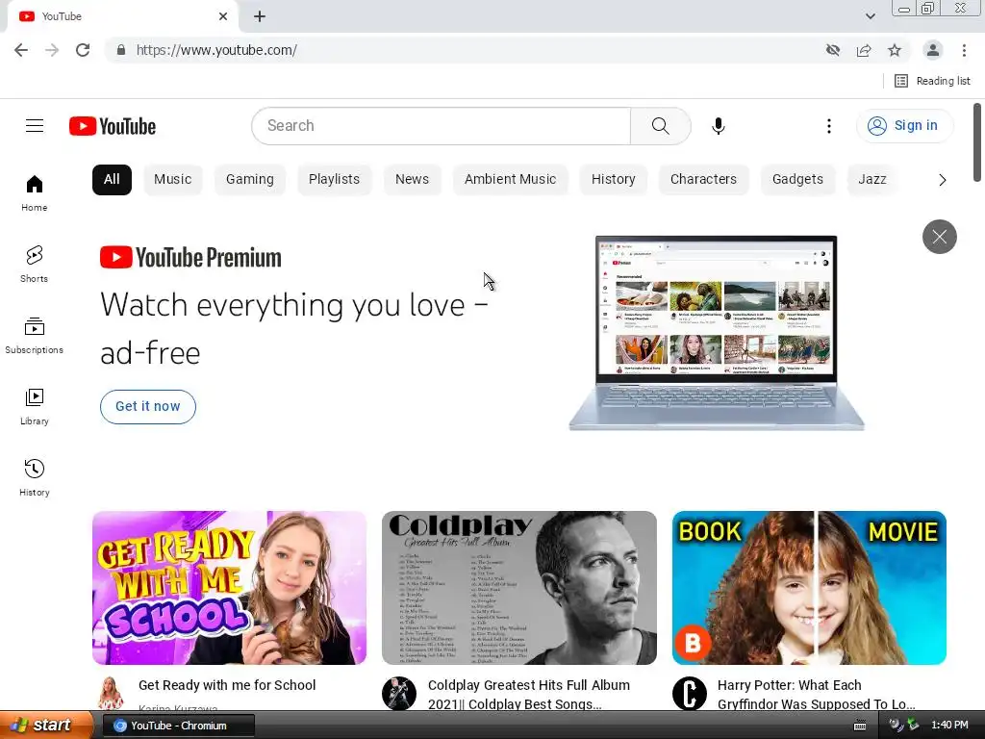Click the page vertical scrollbar thumb
Screen dimensions: 985x739
tap(977, 141)
